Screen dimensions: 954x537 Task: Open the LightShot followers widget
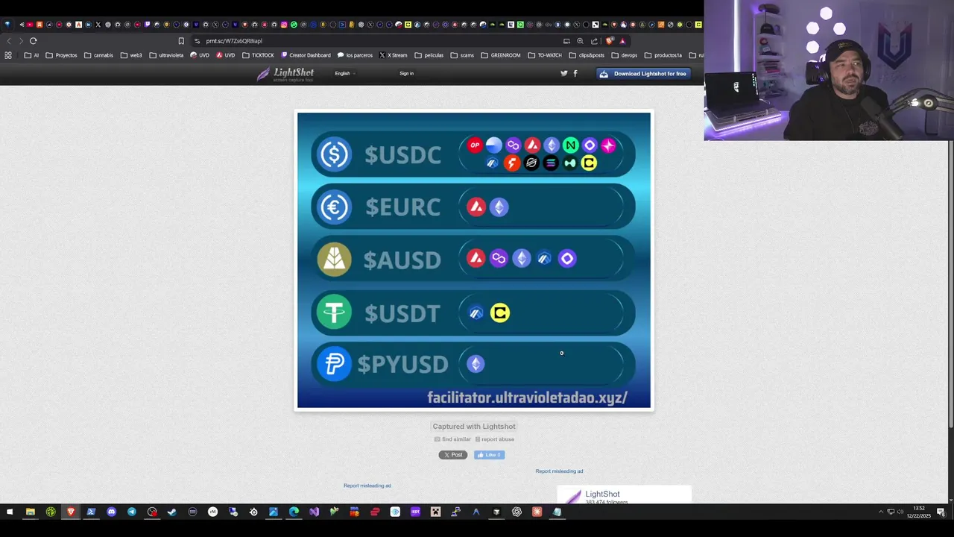click(625, 495)
